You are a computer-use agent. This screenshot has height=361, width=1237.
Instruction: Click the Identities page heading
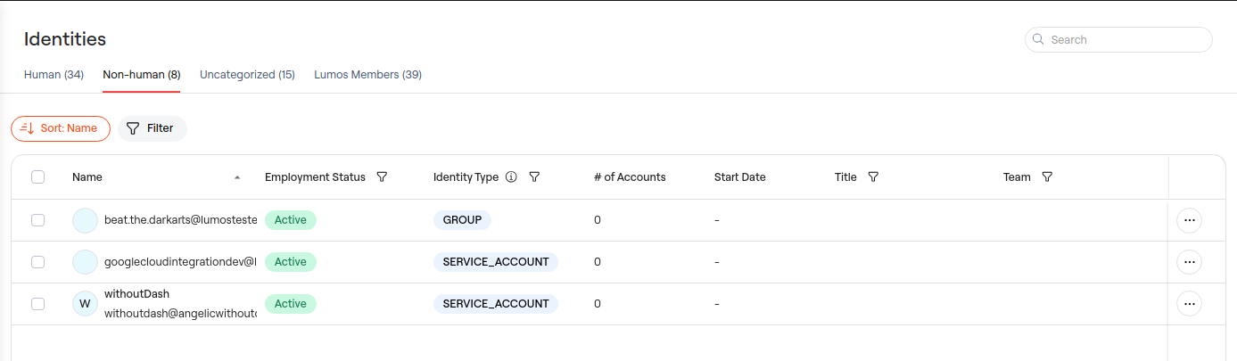[65, 39]
